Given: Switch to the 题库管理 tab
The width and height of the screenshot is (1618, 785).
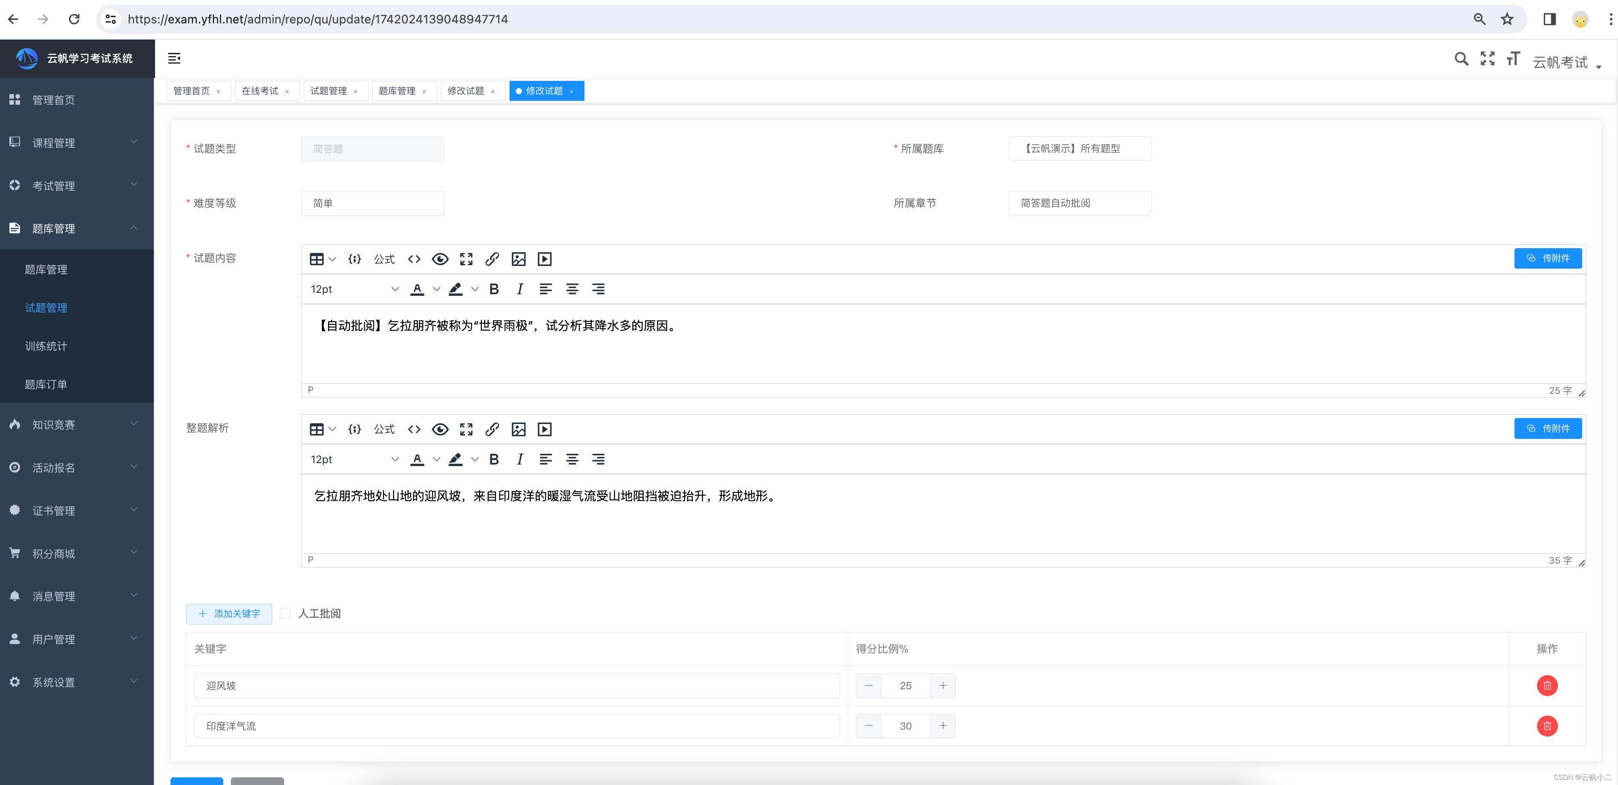Looking at the screenshot, I should 397,91.
